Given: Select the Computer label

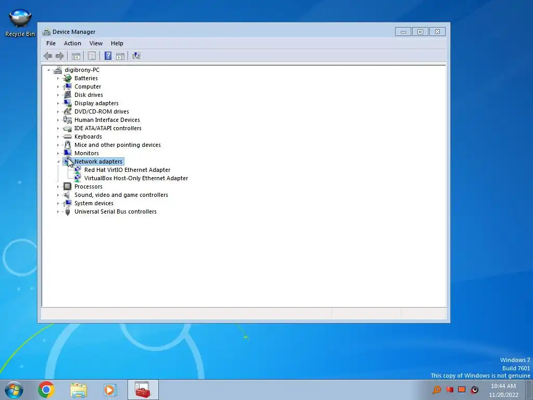Looking at the screenshot, I should [87, 86].
